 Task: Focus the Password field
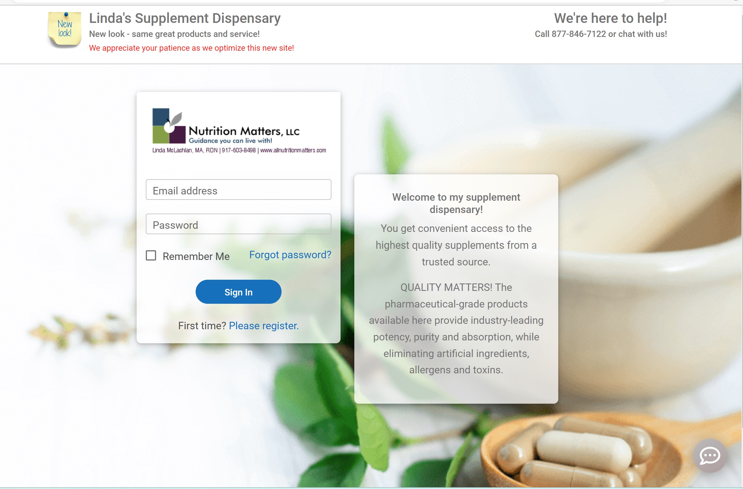click(238, 224)
